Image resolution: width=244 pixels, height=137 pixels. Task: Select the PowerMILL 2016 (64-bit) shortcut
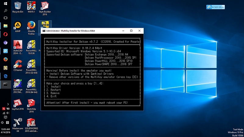pos(31,86)
